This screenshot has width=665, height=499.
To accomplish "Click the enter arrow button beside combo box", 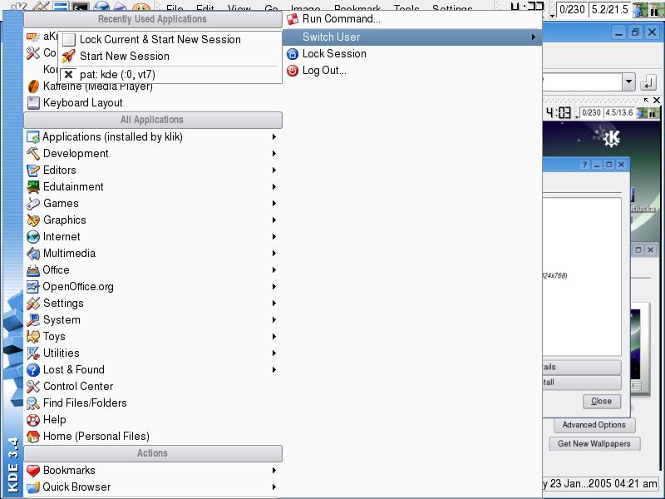I will (648, 82).
